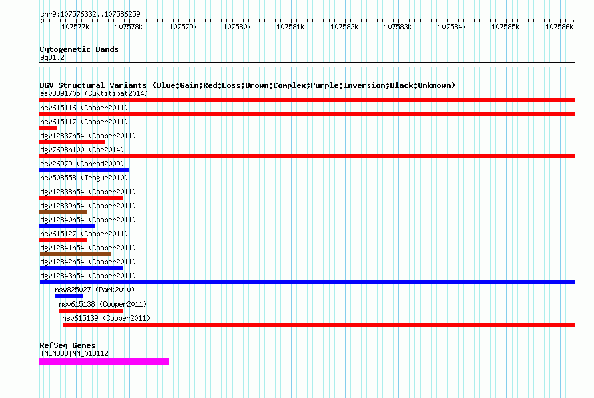The image size is (594, 398).
Task: Click the nsv508558 (Teague2010) label
Action: [x=84, y=178]
